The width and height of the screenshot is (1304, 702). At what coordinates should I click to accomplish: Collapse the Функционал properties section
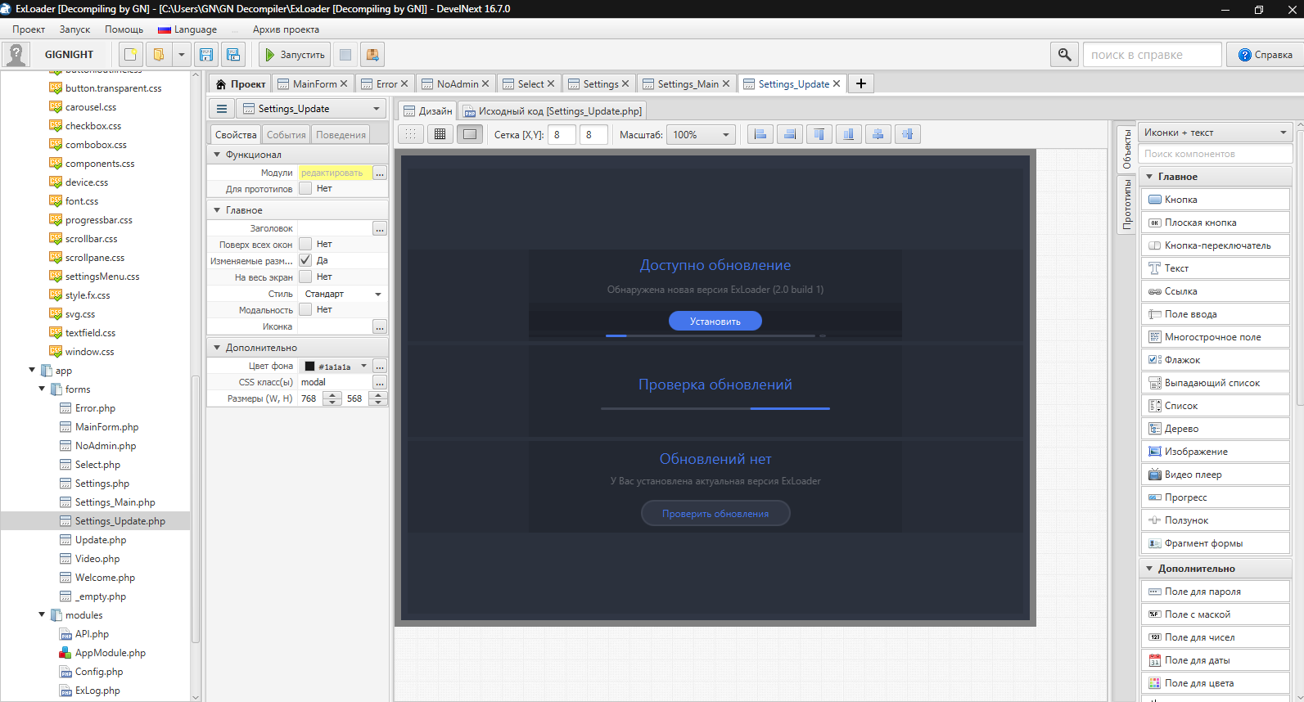point(217,155)
